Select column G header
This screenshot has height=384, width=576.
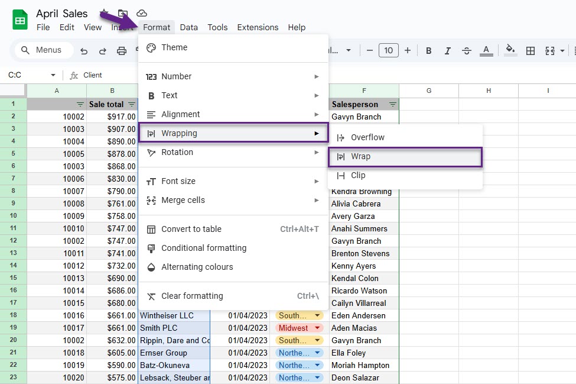[x=429, y=91]
